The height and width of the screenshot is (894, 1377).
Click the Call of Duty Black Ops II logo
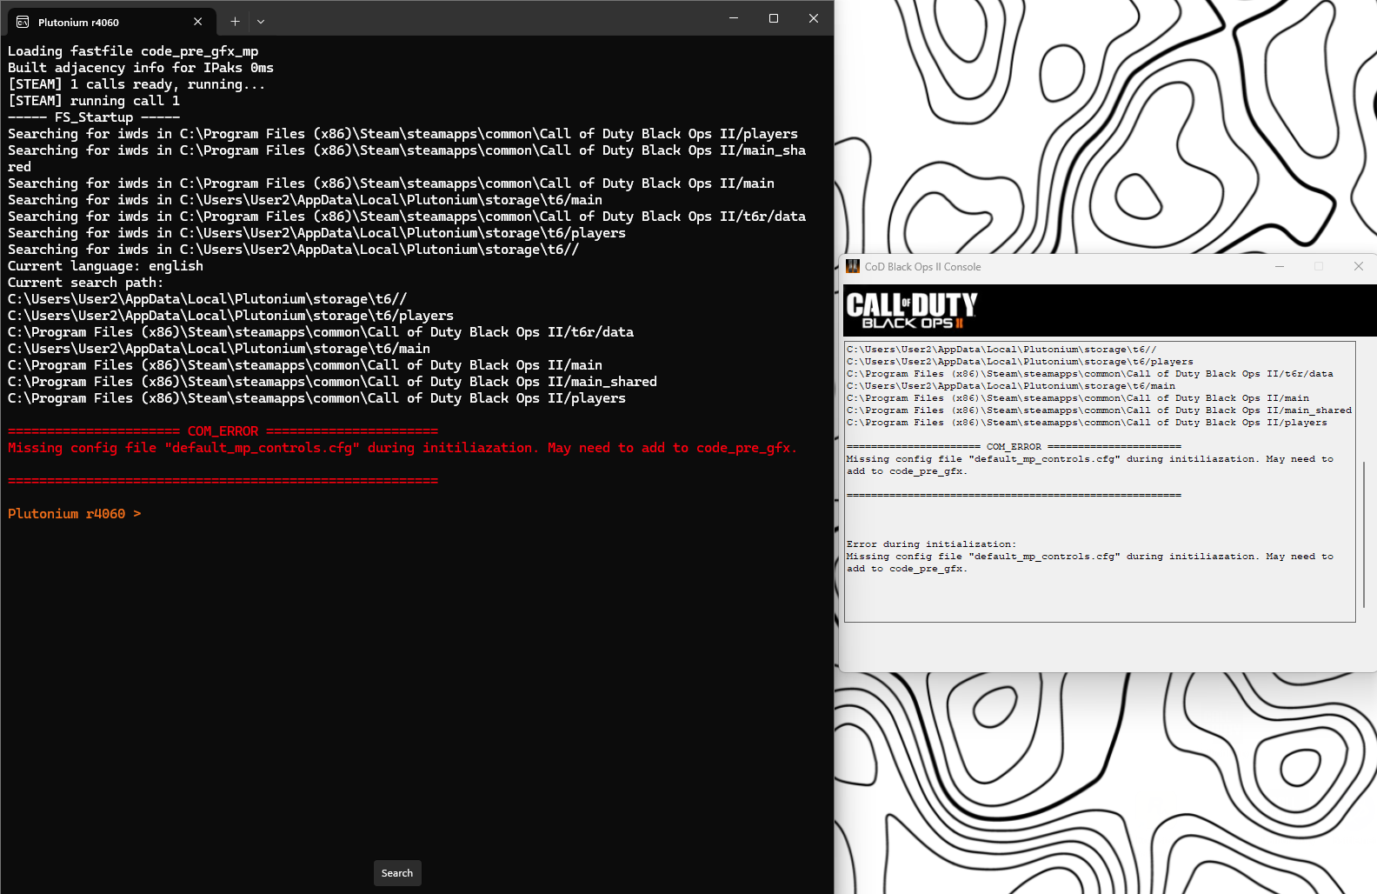[912, 310]
